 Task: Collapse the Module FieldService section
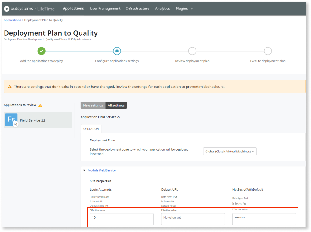point(84,170)
